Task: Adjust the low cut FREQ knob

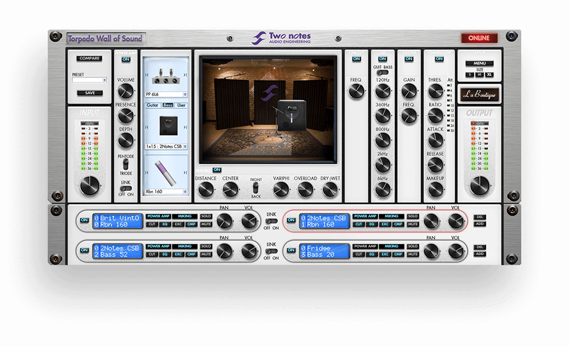Action: click(x=356, y=91)
